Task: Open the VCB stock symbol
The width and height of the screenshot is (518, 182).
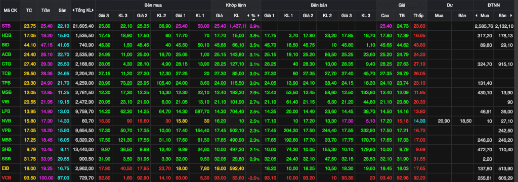Action: tap(6, 178)
